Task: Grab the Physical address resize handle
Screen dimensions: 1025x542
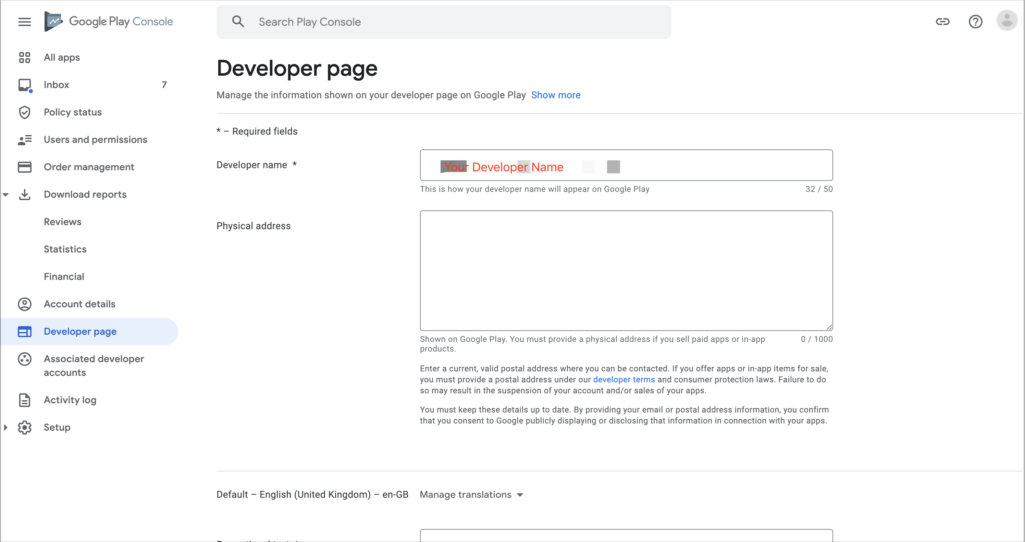Action: [829, 327]
